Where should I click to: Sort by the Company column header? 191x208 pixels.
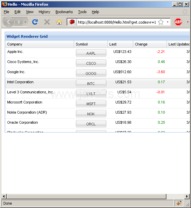coord(39,44)
